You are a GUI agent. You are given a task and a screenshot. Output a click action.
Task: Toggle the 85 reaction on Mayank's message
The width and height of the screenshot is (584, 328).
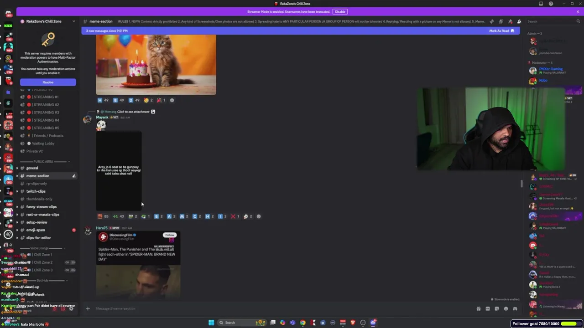(103, 216)
